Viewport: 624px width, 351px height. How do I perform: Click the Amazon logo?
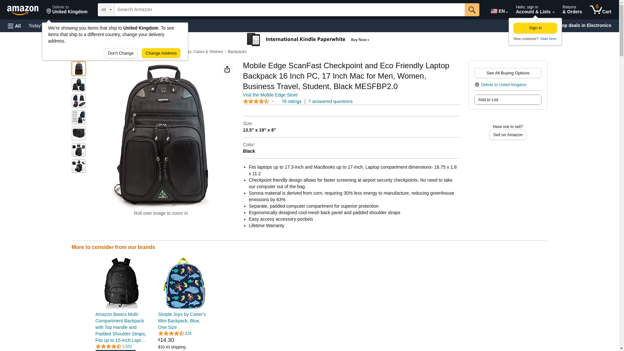[23, 10]
